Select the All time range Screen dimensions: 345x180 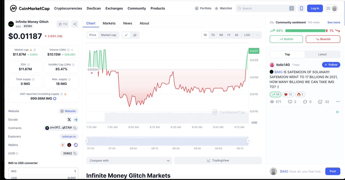(236, 35)
